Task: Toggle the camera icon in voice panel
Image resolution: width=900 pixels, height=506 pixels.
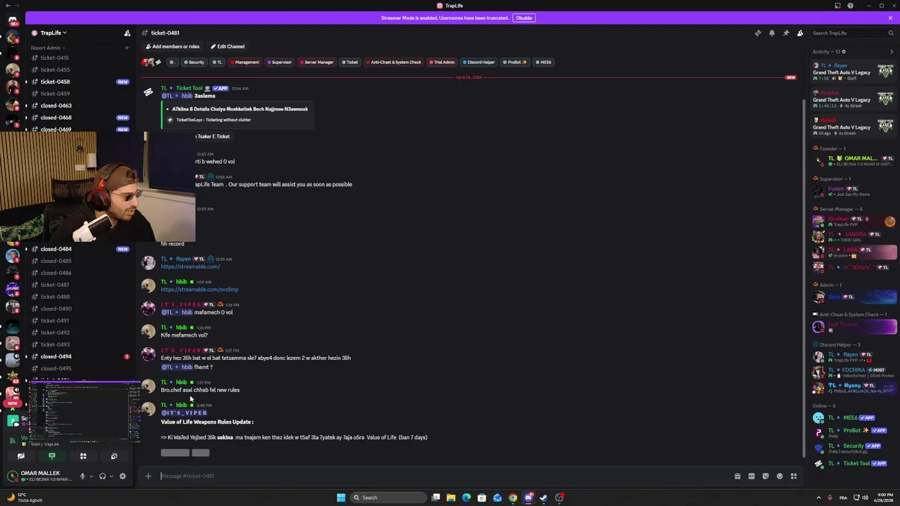Action: point(21,456)
